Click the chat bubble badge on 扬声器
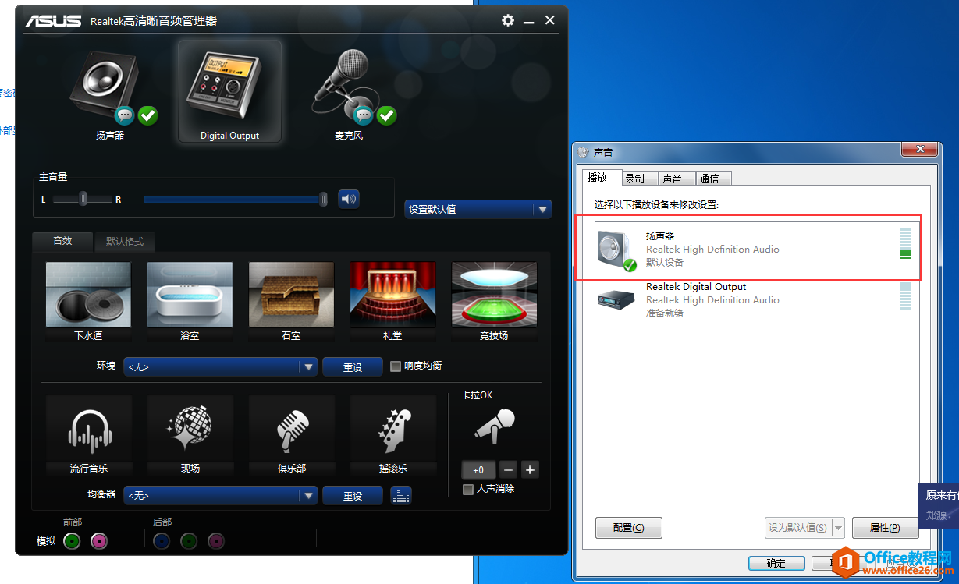 point(125,116)
